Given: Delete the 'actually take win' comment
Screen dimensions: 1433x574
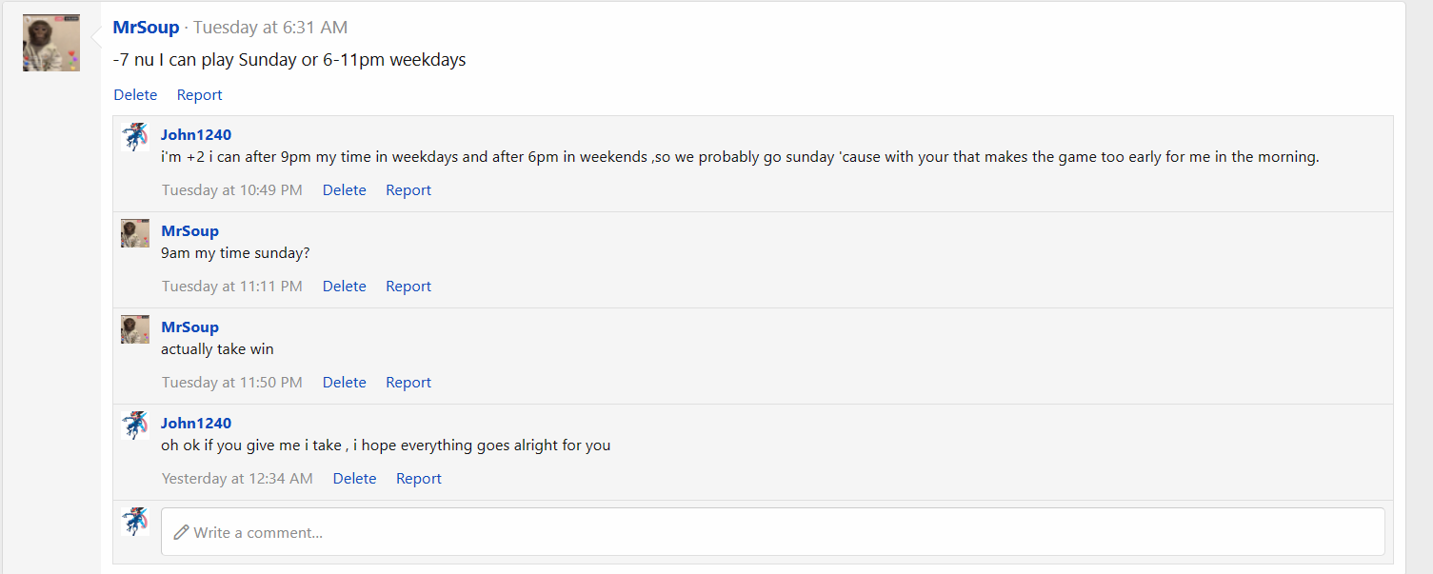Looking at the screenshot, I should (x=344, y=383).
